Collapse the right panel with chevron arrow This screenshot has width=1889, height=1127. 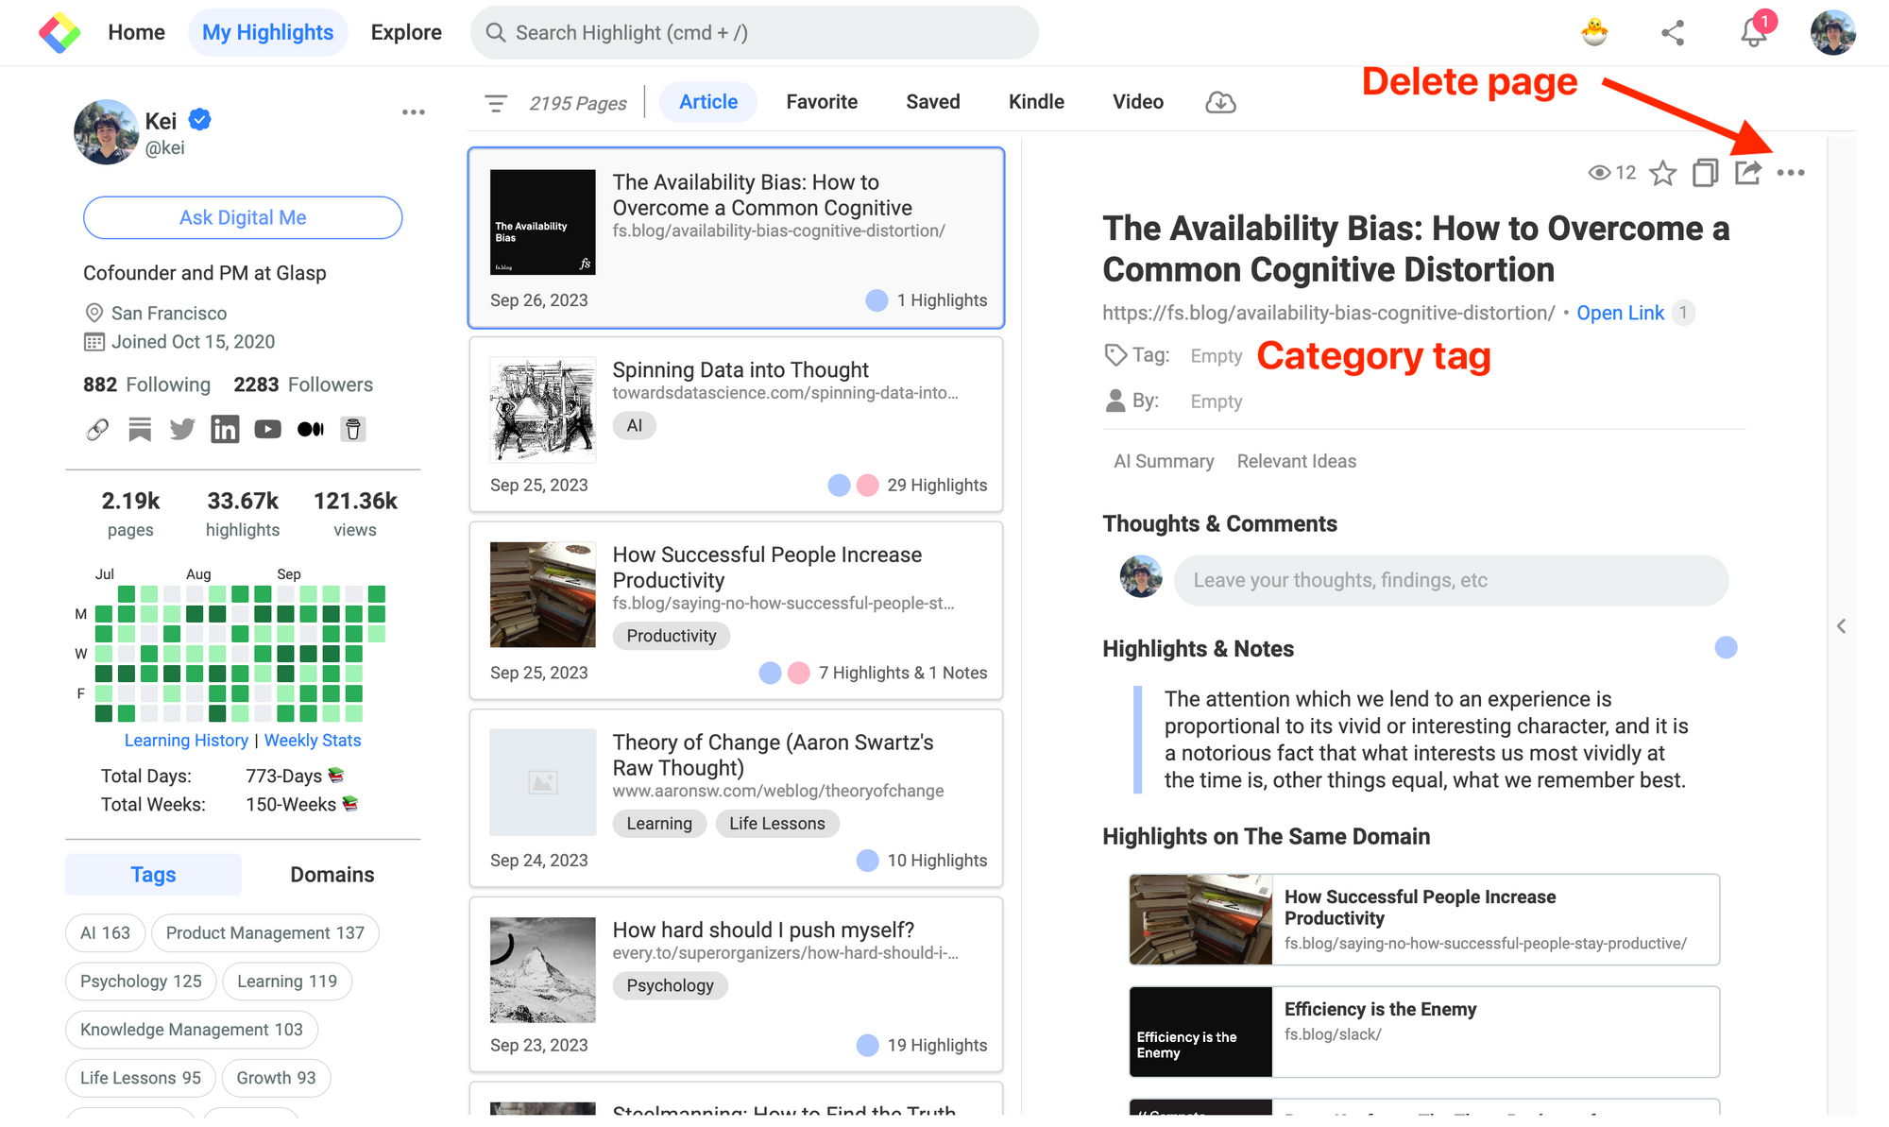pyautogui.click(x=1841, y=626)
